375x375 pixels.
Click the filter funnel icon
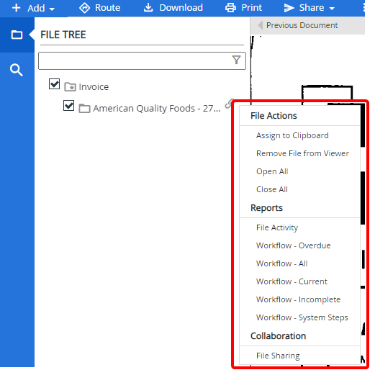tap(236, 60)
